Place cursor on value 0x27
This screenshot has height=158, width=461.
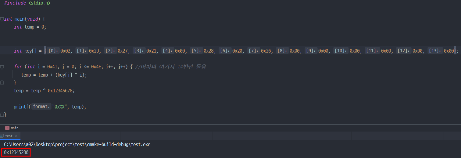point(123,51)
